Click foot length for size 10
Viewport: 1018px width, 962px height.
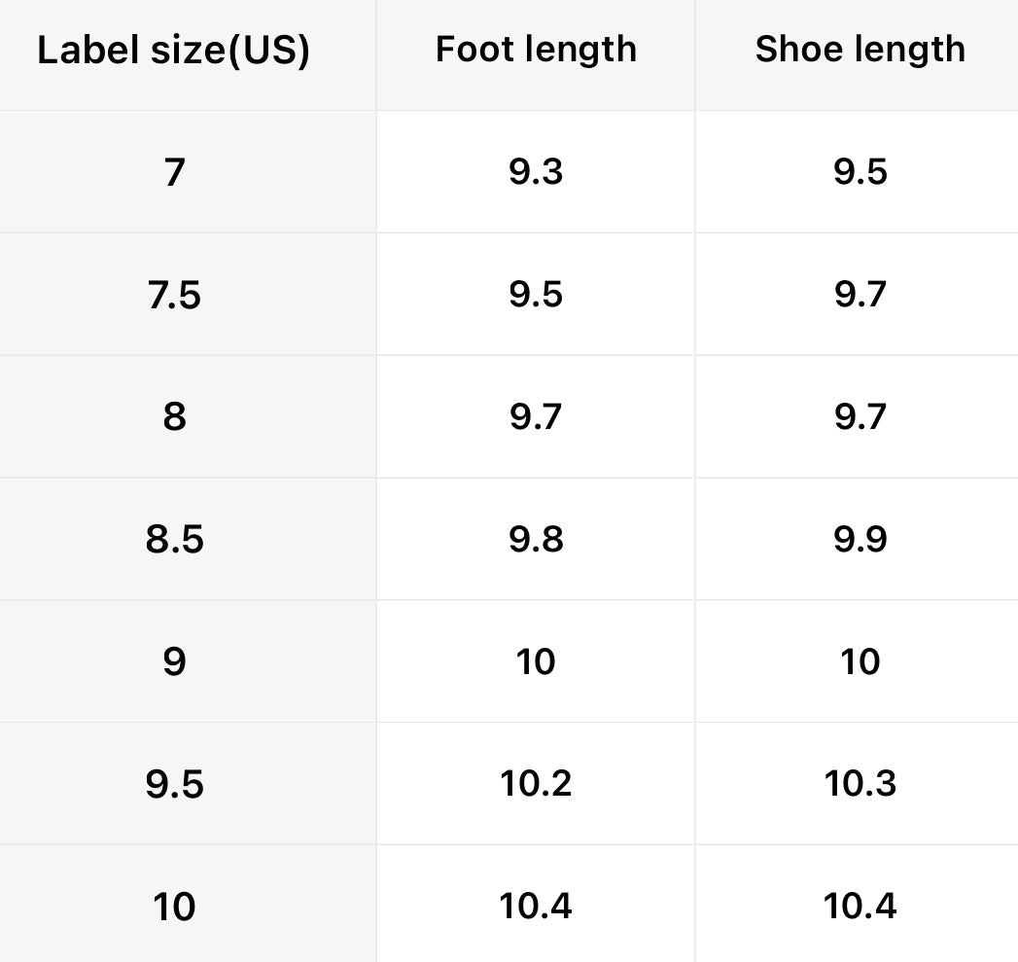point(536,907)
